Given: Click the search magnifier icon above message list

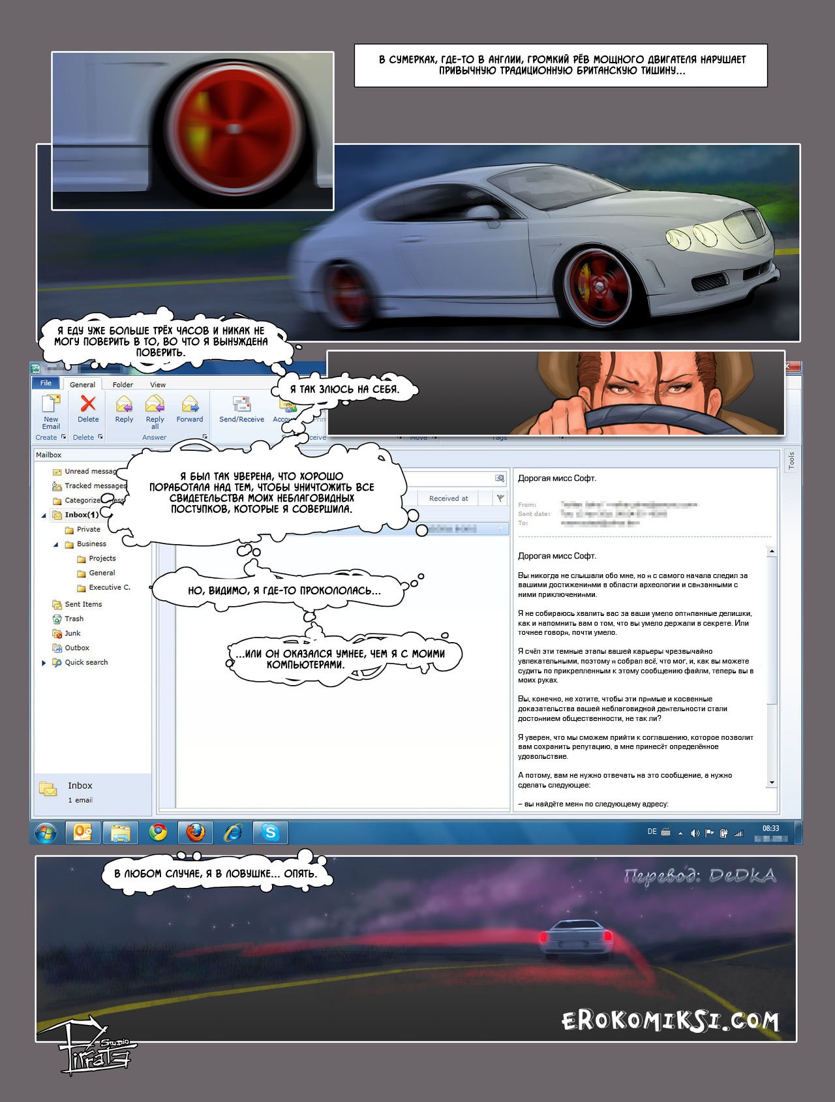Looking at the screenshot, I should [500, 478].
